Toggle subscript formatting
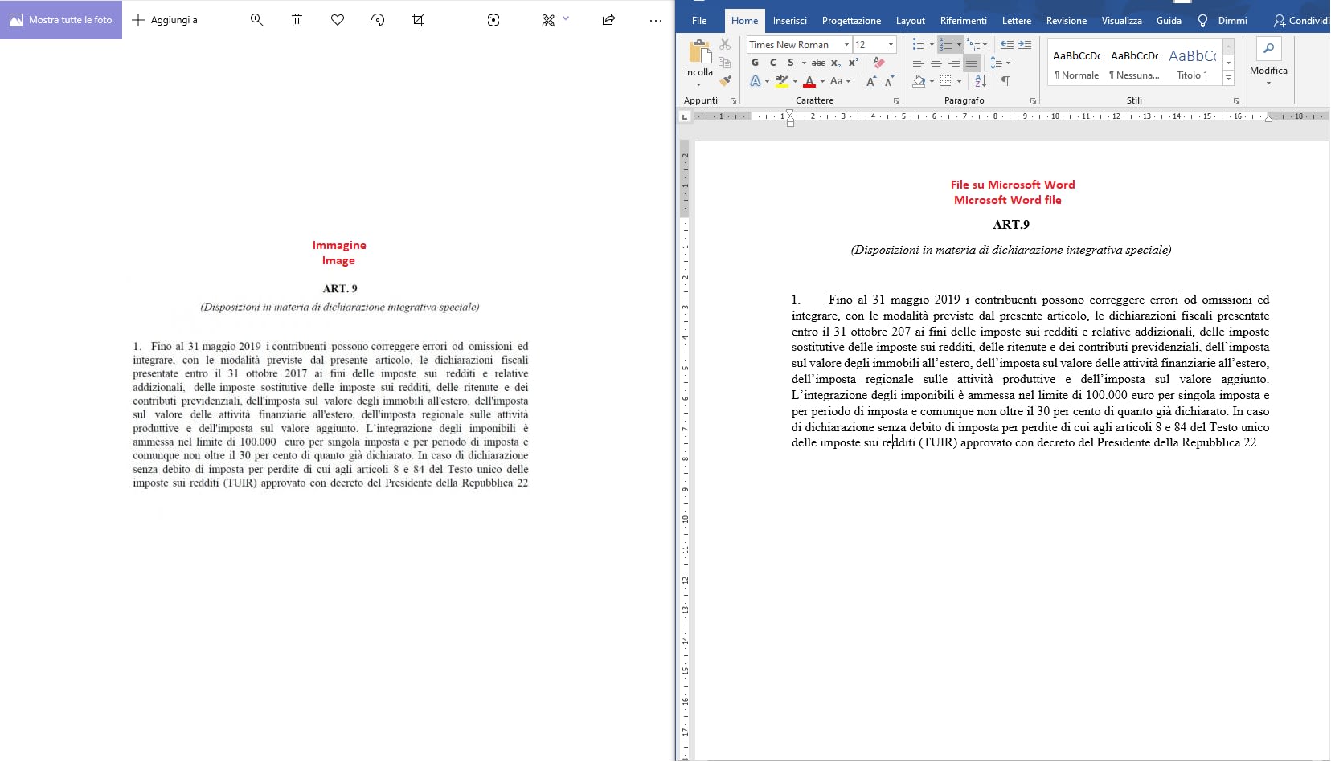 (836, 63)
